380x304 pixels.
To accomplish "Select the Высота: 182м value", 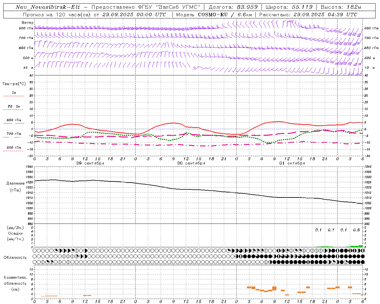I will (341, 7).
